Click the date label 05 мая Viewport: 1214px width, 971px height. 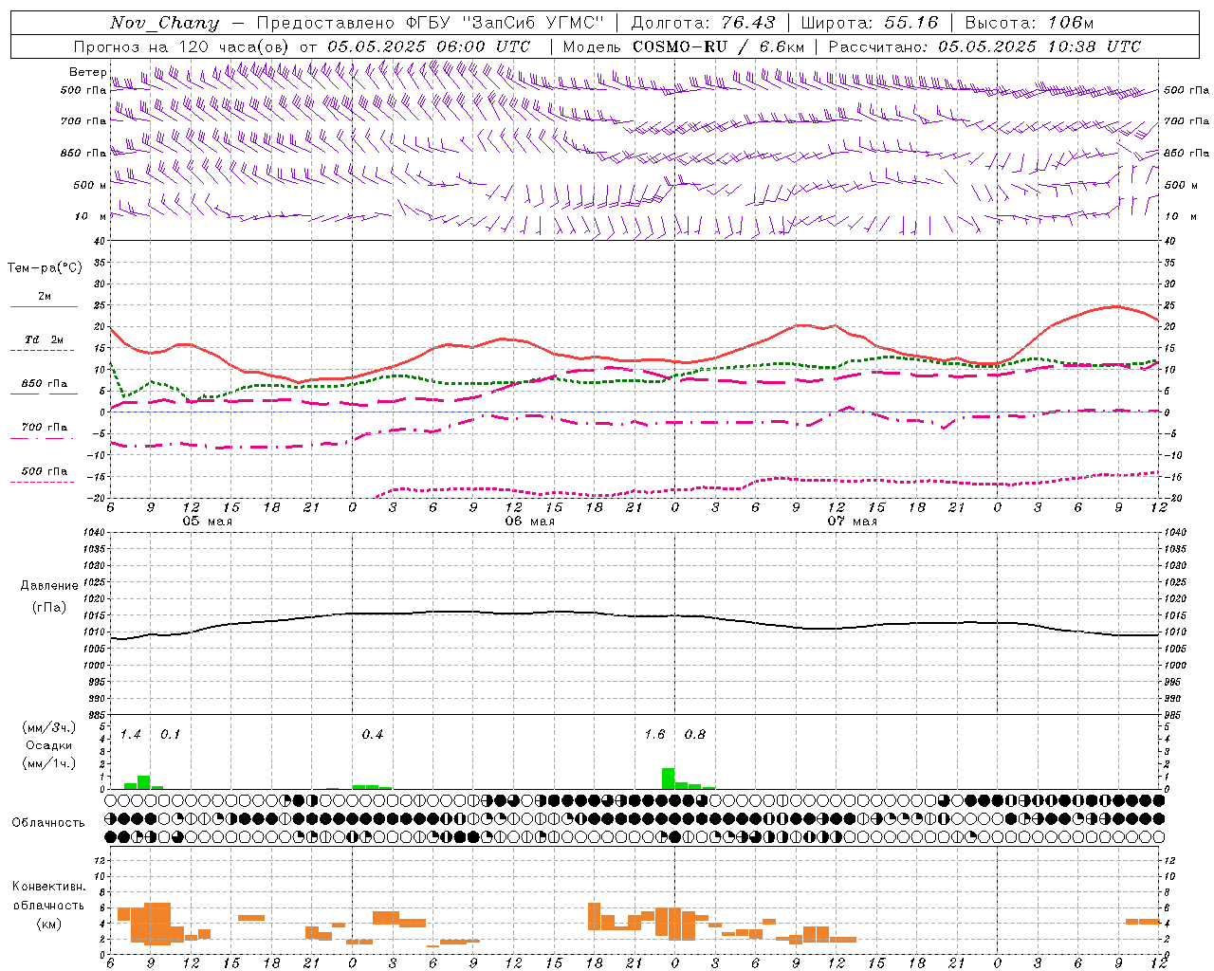point(207,522)
